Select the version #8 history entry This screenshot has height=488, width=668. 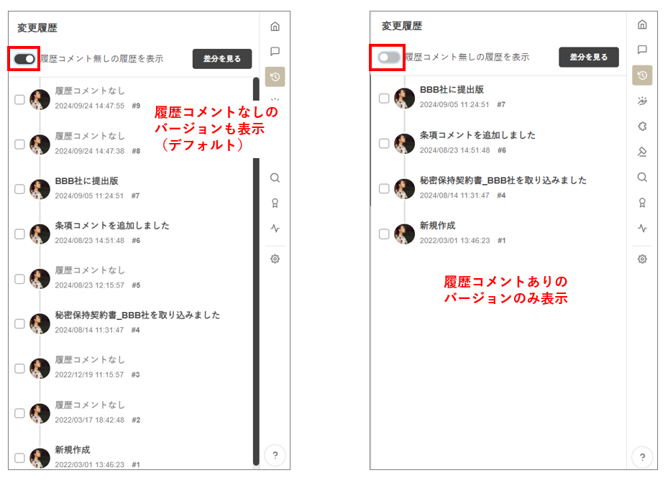90,143
